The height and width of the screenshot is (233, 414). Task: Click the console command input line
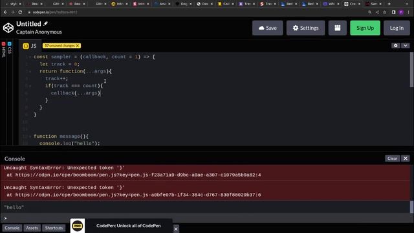[206, 218]
